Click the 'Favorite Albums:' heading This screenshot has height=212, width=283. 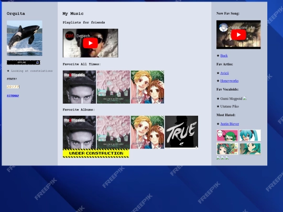pyautogui.click(x=79, y=109)
